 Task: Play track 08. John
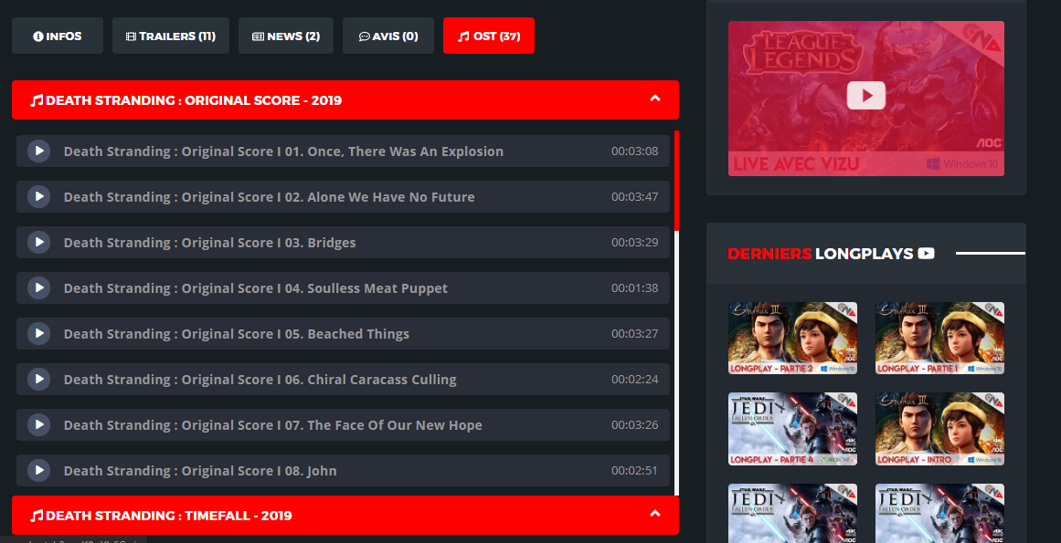pos(38,470)
